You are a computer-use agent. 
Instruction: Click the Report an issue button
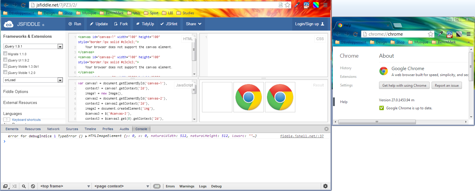point(447,86)
